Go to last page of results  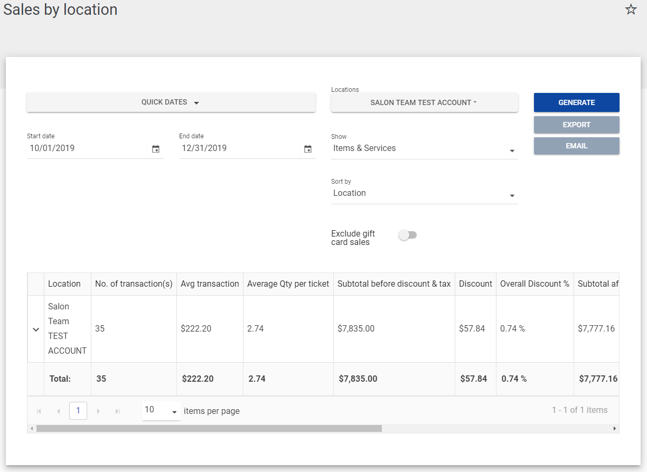point(117,411)
